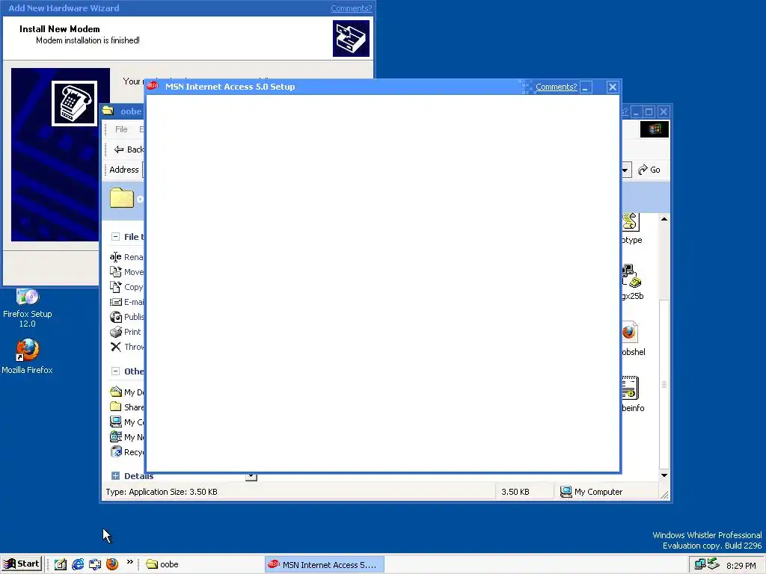This screenshot has width=766, height=574.
Task: Click the Firefox quick launch icon in taskbar
Action: 112,564
